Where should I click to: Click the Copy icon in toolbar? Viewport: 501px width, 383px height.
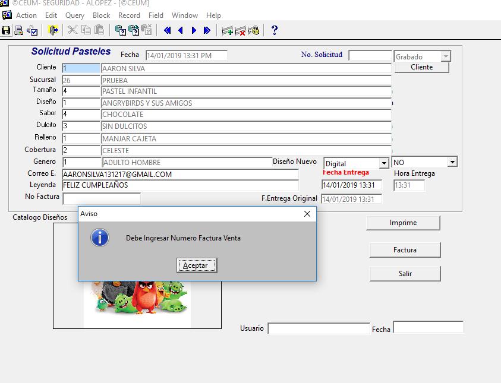tap(86, 30)
